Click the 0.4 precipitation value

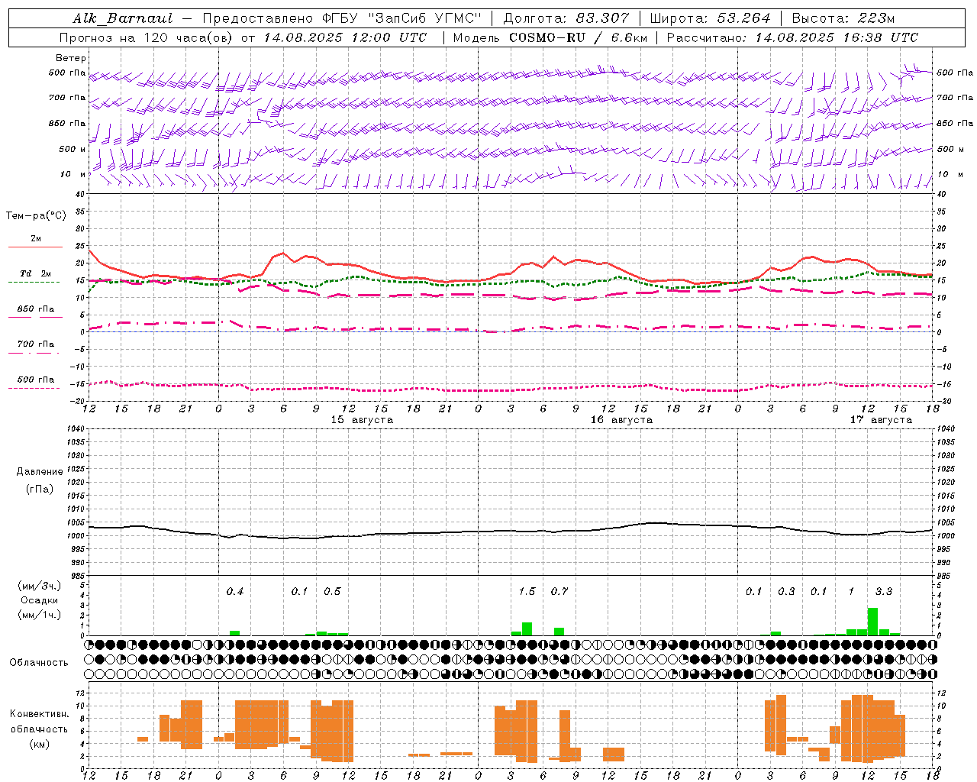point(235,591)
